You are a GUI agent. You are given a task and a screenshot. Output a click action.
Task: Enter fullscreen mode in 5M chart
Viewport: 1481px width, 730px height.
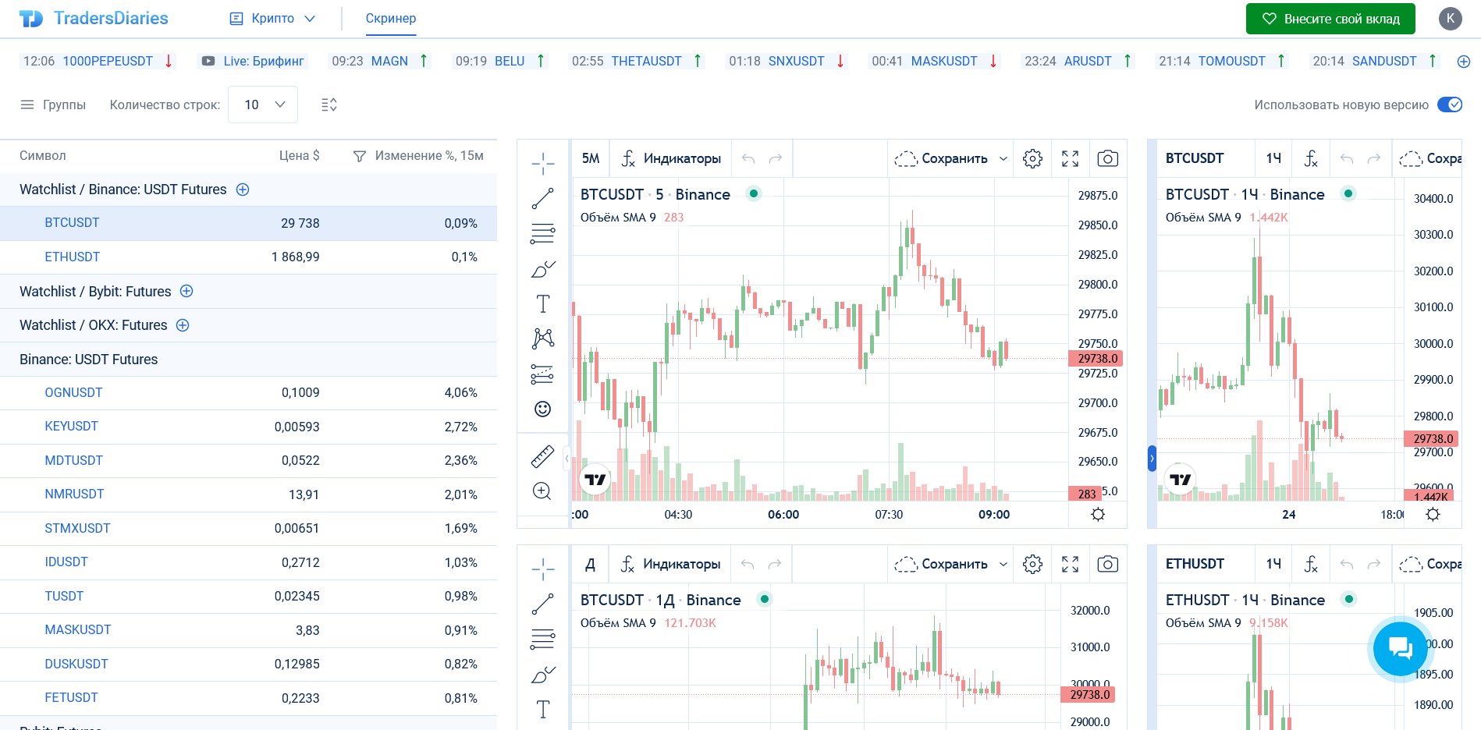[x=1070, y=158]
